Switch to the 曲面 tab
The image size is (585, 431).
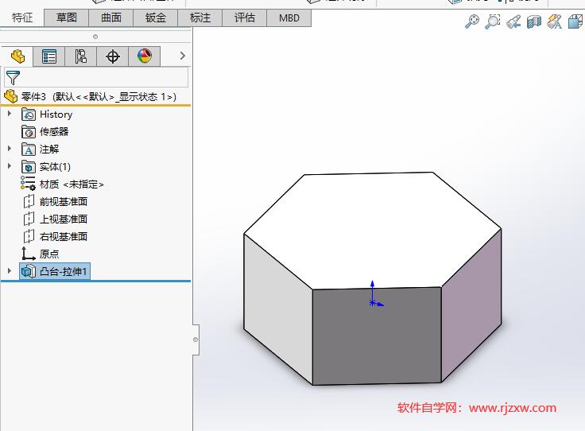click(111, 18)
